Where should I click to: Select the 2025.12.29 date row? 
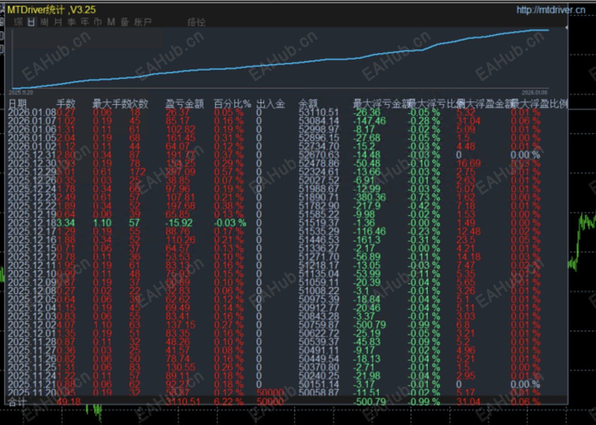pyautogui.click(x=32, y=172)
